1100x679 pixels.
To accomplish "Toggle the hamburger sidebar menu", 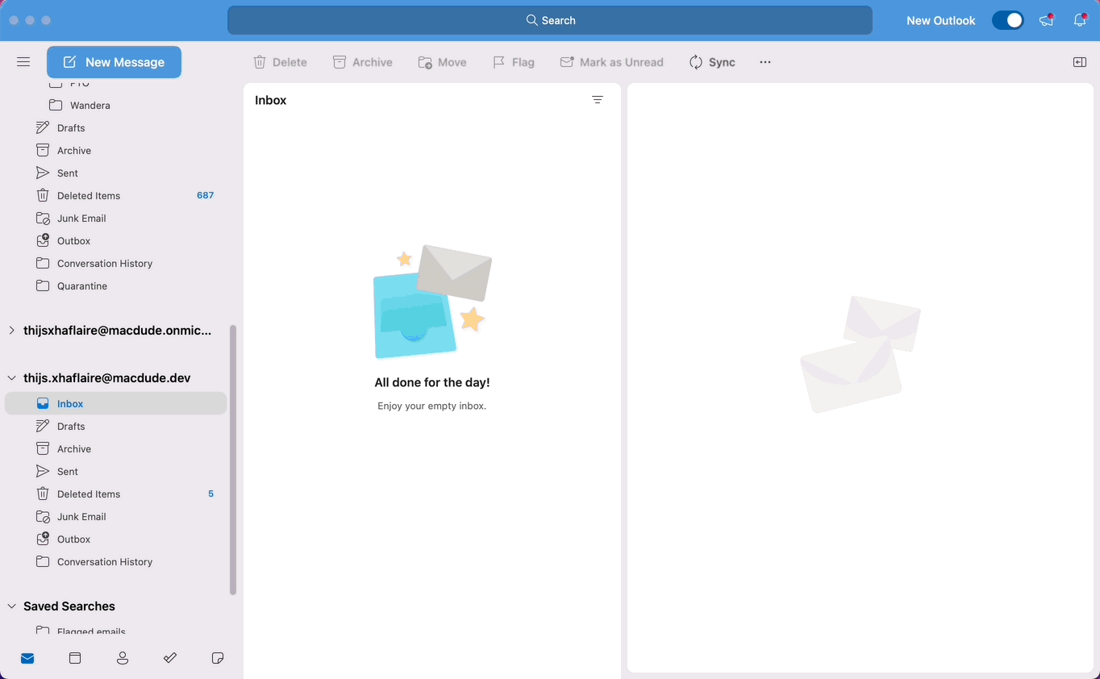I will 23,62.
